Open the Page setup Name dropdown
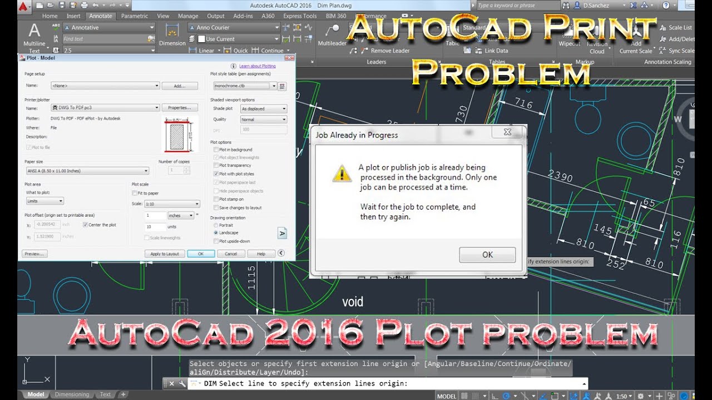Screen dimensions: 712x400 coord(105,86)
